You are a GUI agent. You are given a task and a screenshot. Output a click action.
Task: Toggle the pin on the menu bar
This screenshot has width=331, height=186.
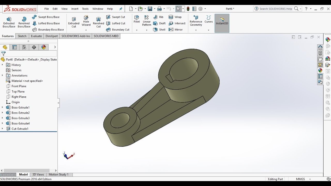click(x=121, y=9)
